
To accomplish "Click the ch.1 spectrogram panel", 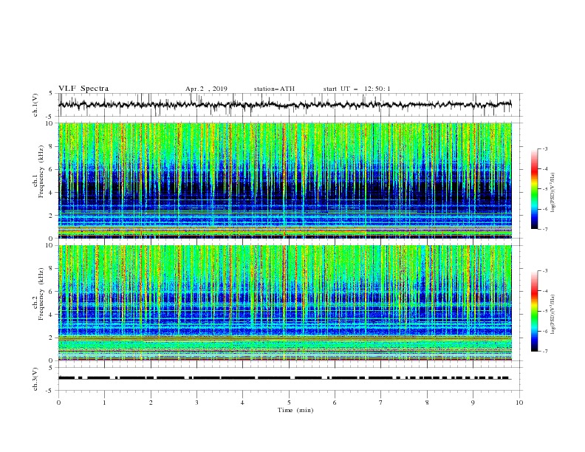I will 285,180.
